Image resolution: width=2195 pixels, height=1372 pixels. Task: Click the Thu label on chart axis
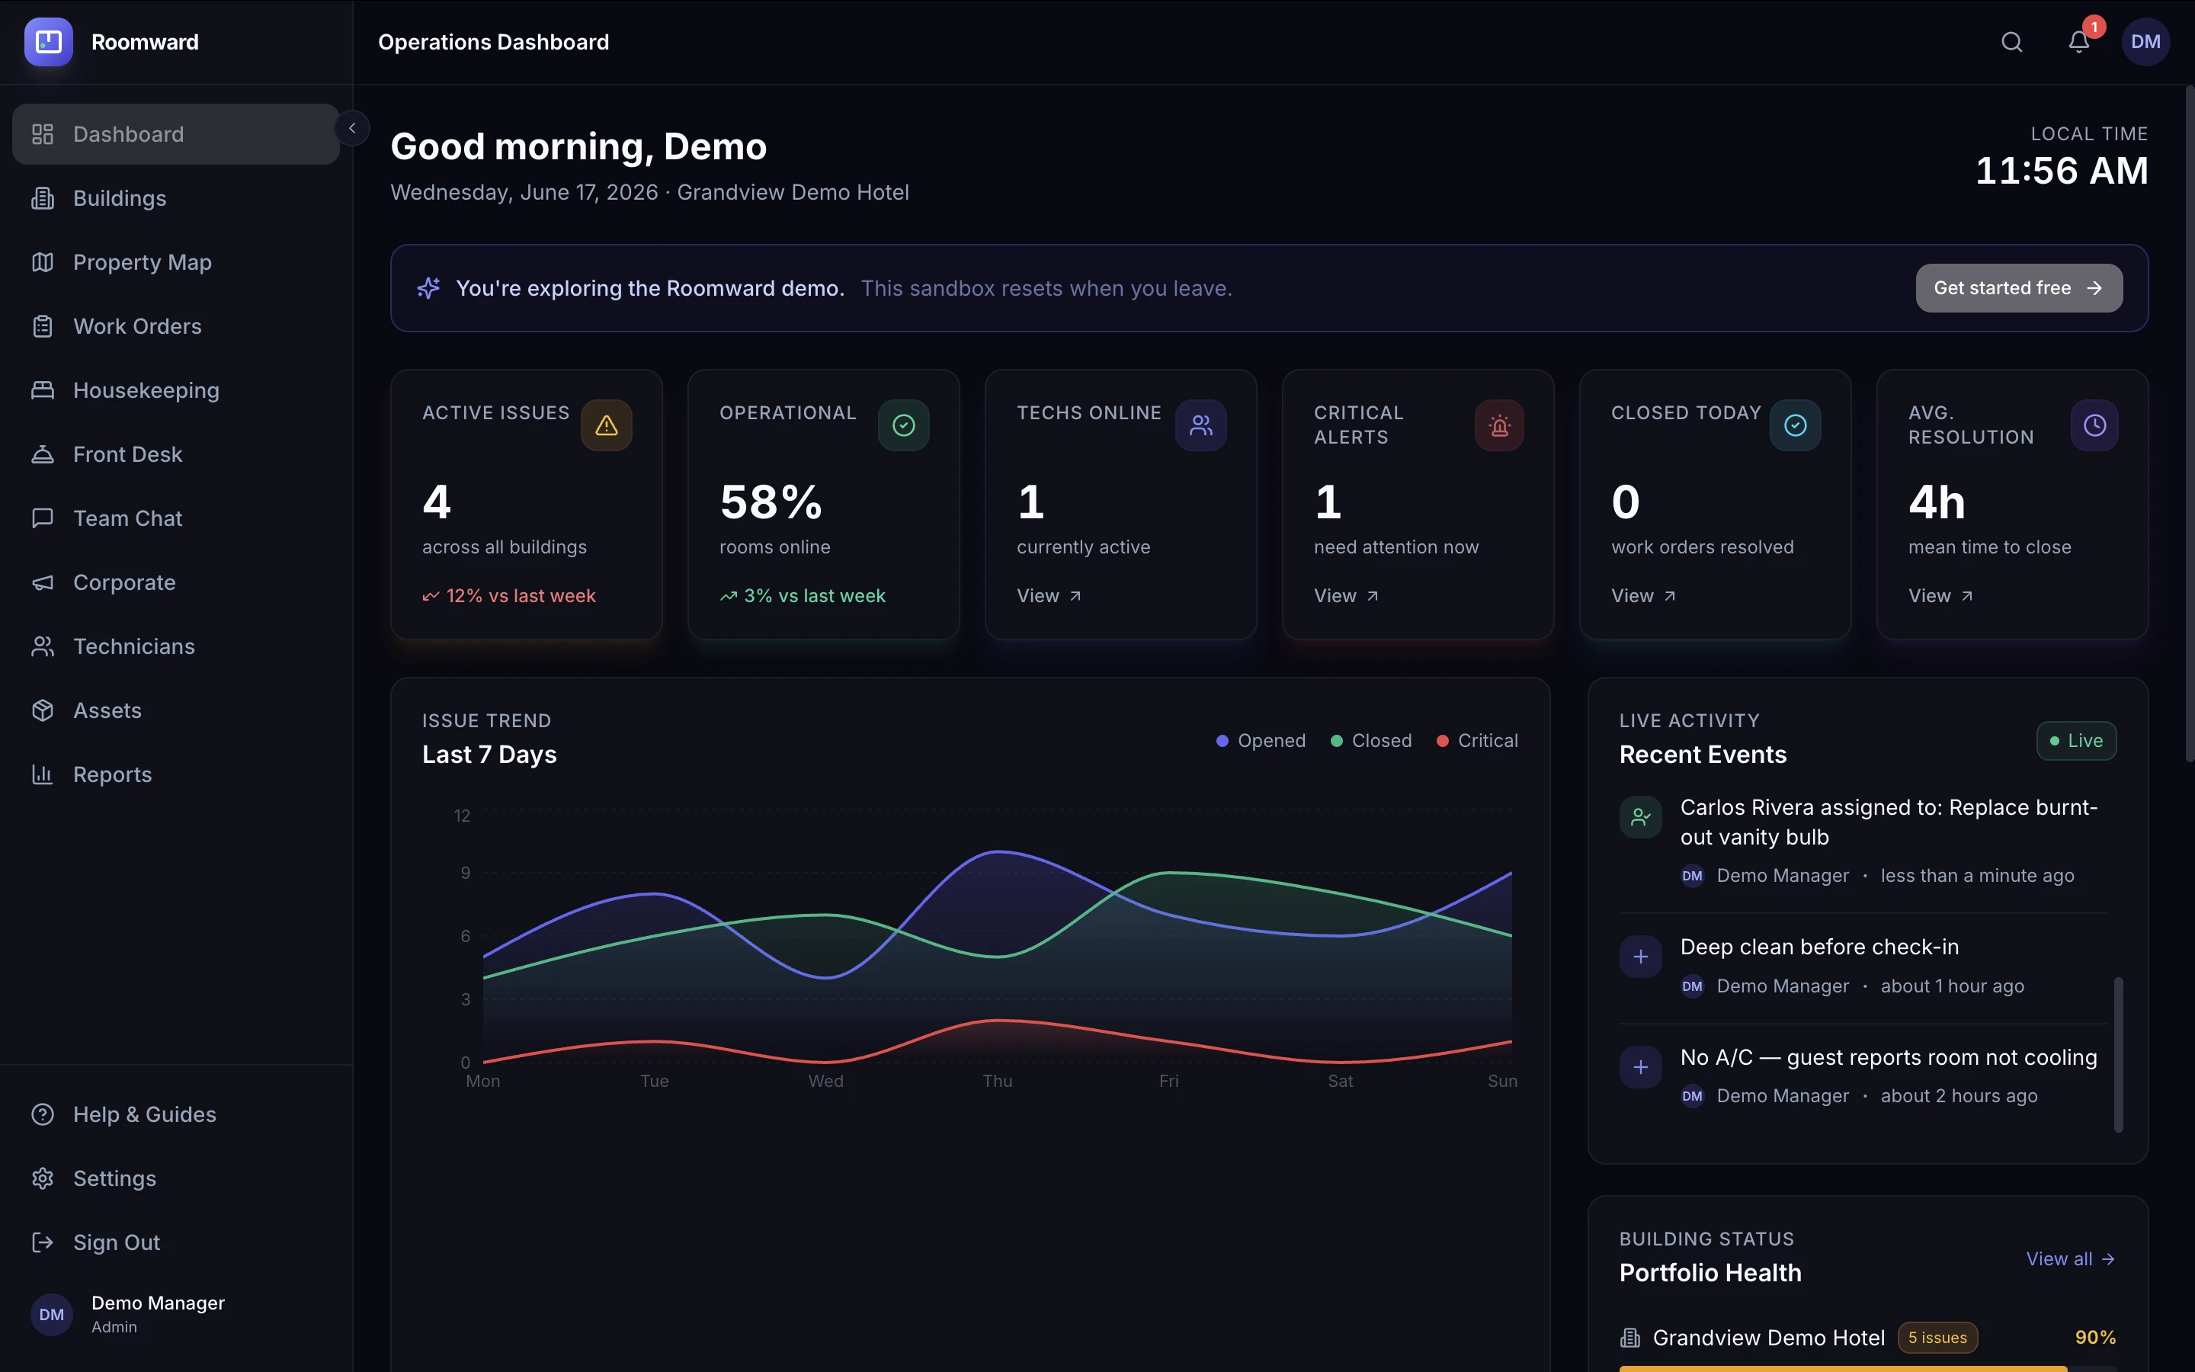point(997,1081)
